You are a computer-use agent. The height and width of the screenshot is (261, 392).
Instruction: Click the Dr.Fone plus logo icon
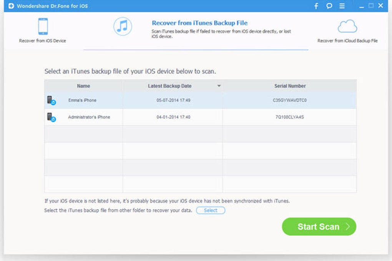[x=12, y=6]
